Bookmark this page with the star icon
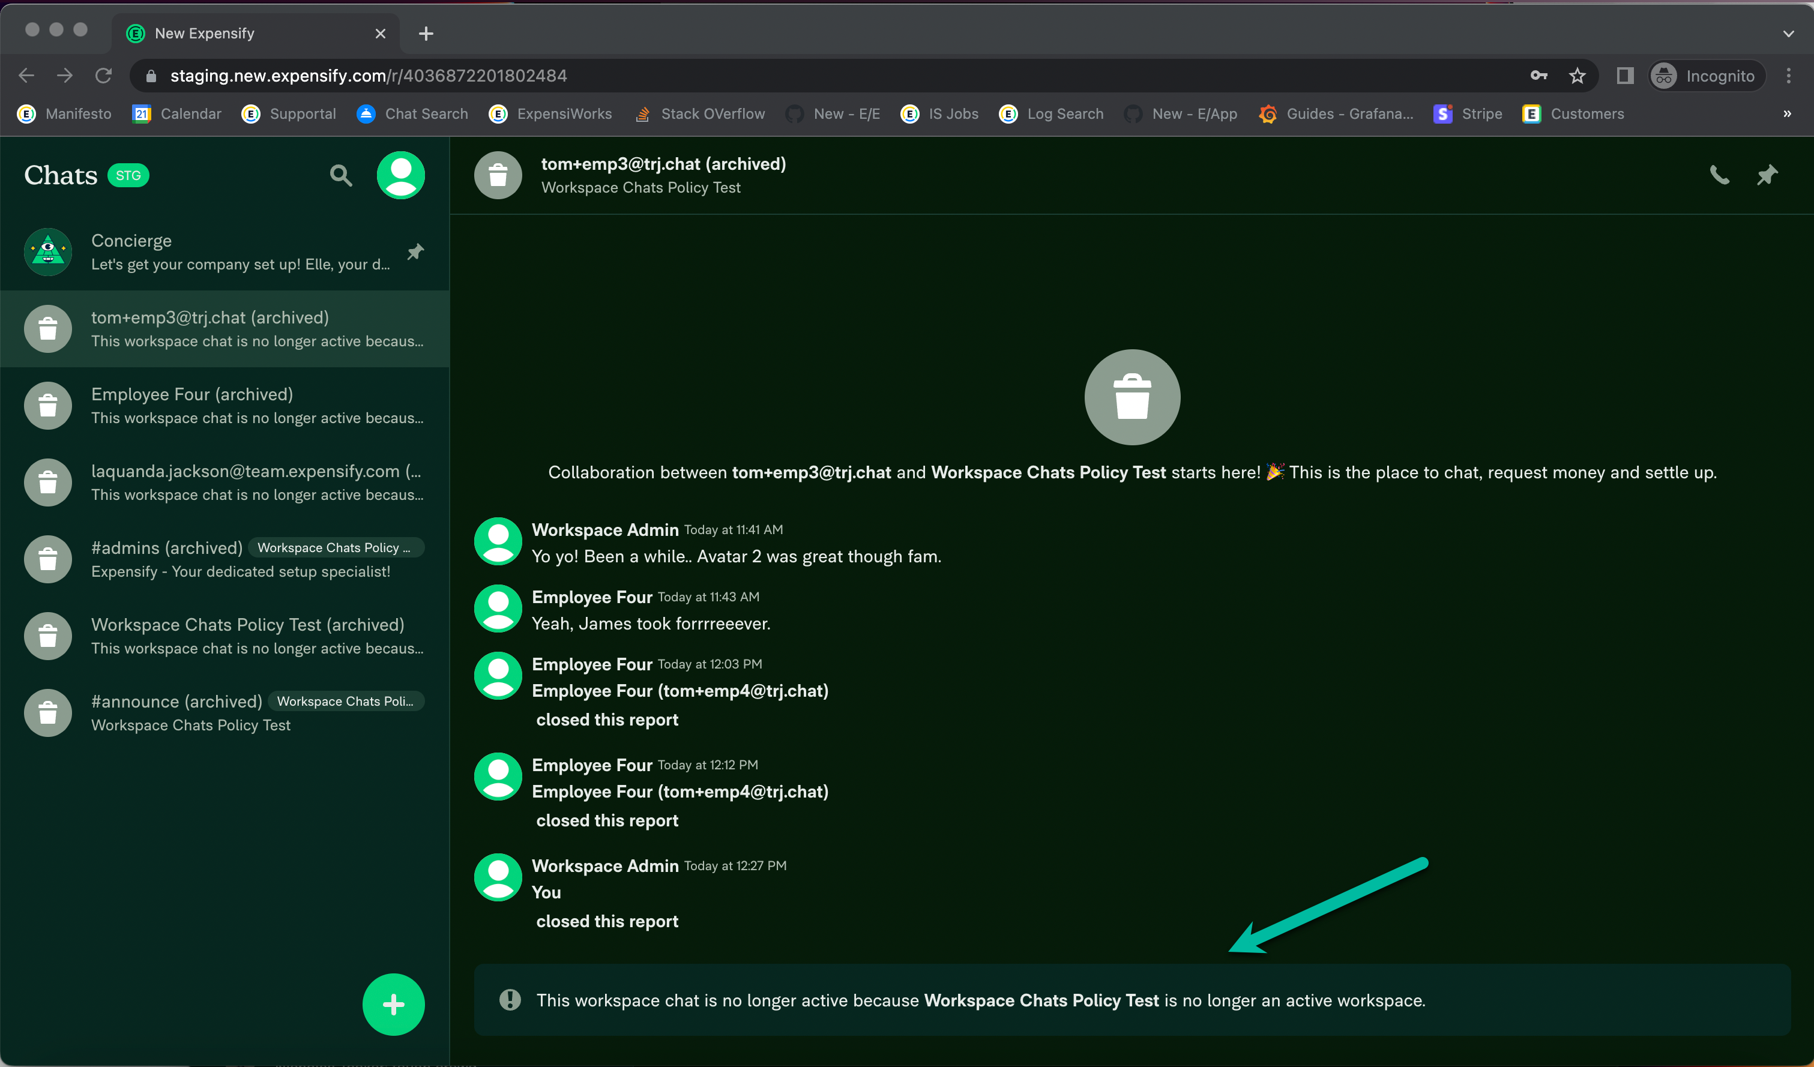 (1576, 76)
